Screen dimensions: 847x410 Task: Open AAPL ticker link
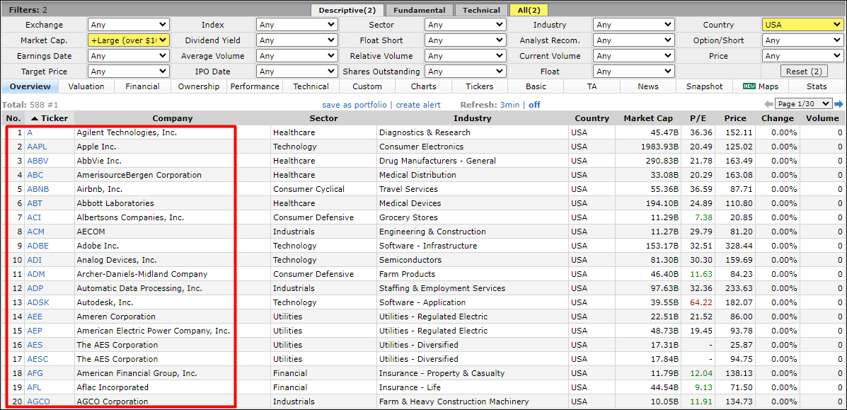click(37, 147)
